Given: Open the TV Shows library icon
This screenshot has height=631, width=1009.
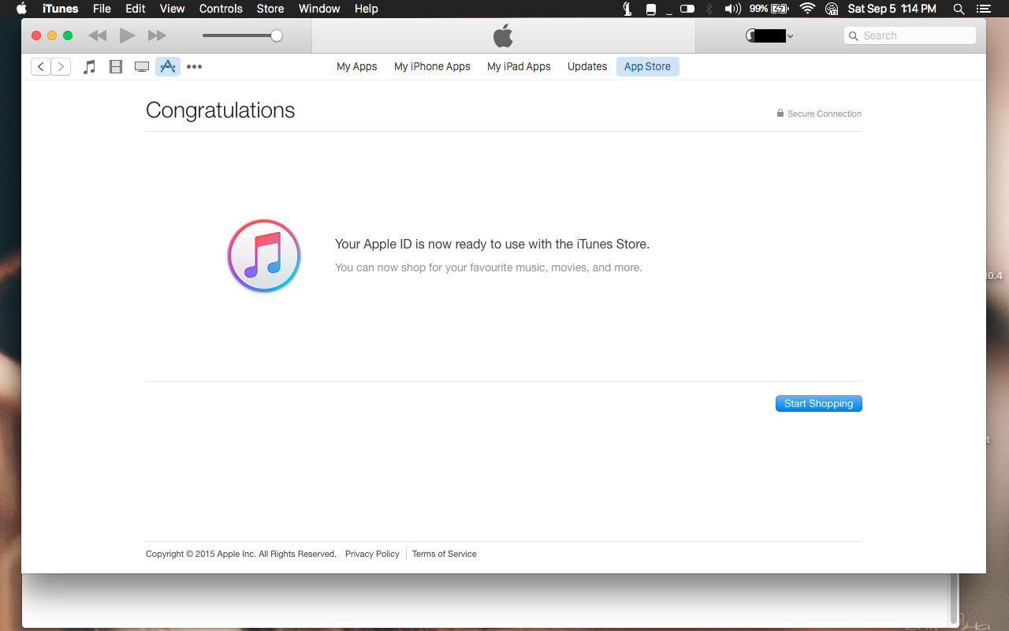Looking at the screenshot, I should click(142, 67).
